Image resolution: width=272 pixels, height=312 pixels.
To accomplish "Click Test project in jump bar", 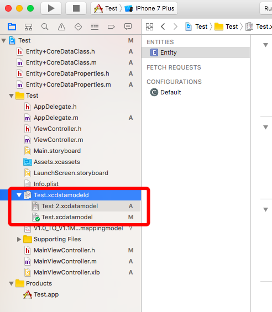I will coord(197,27).
